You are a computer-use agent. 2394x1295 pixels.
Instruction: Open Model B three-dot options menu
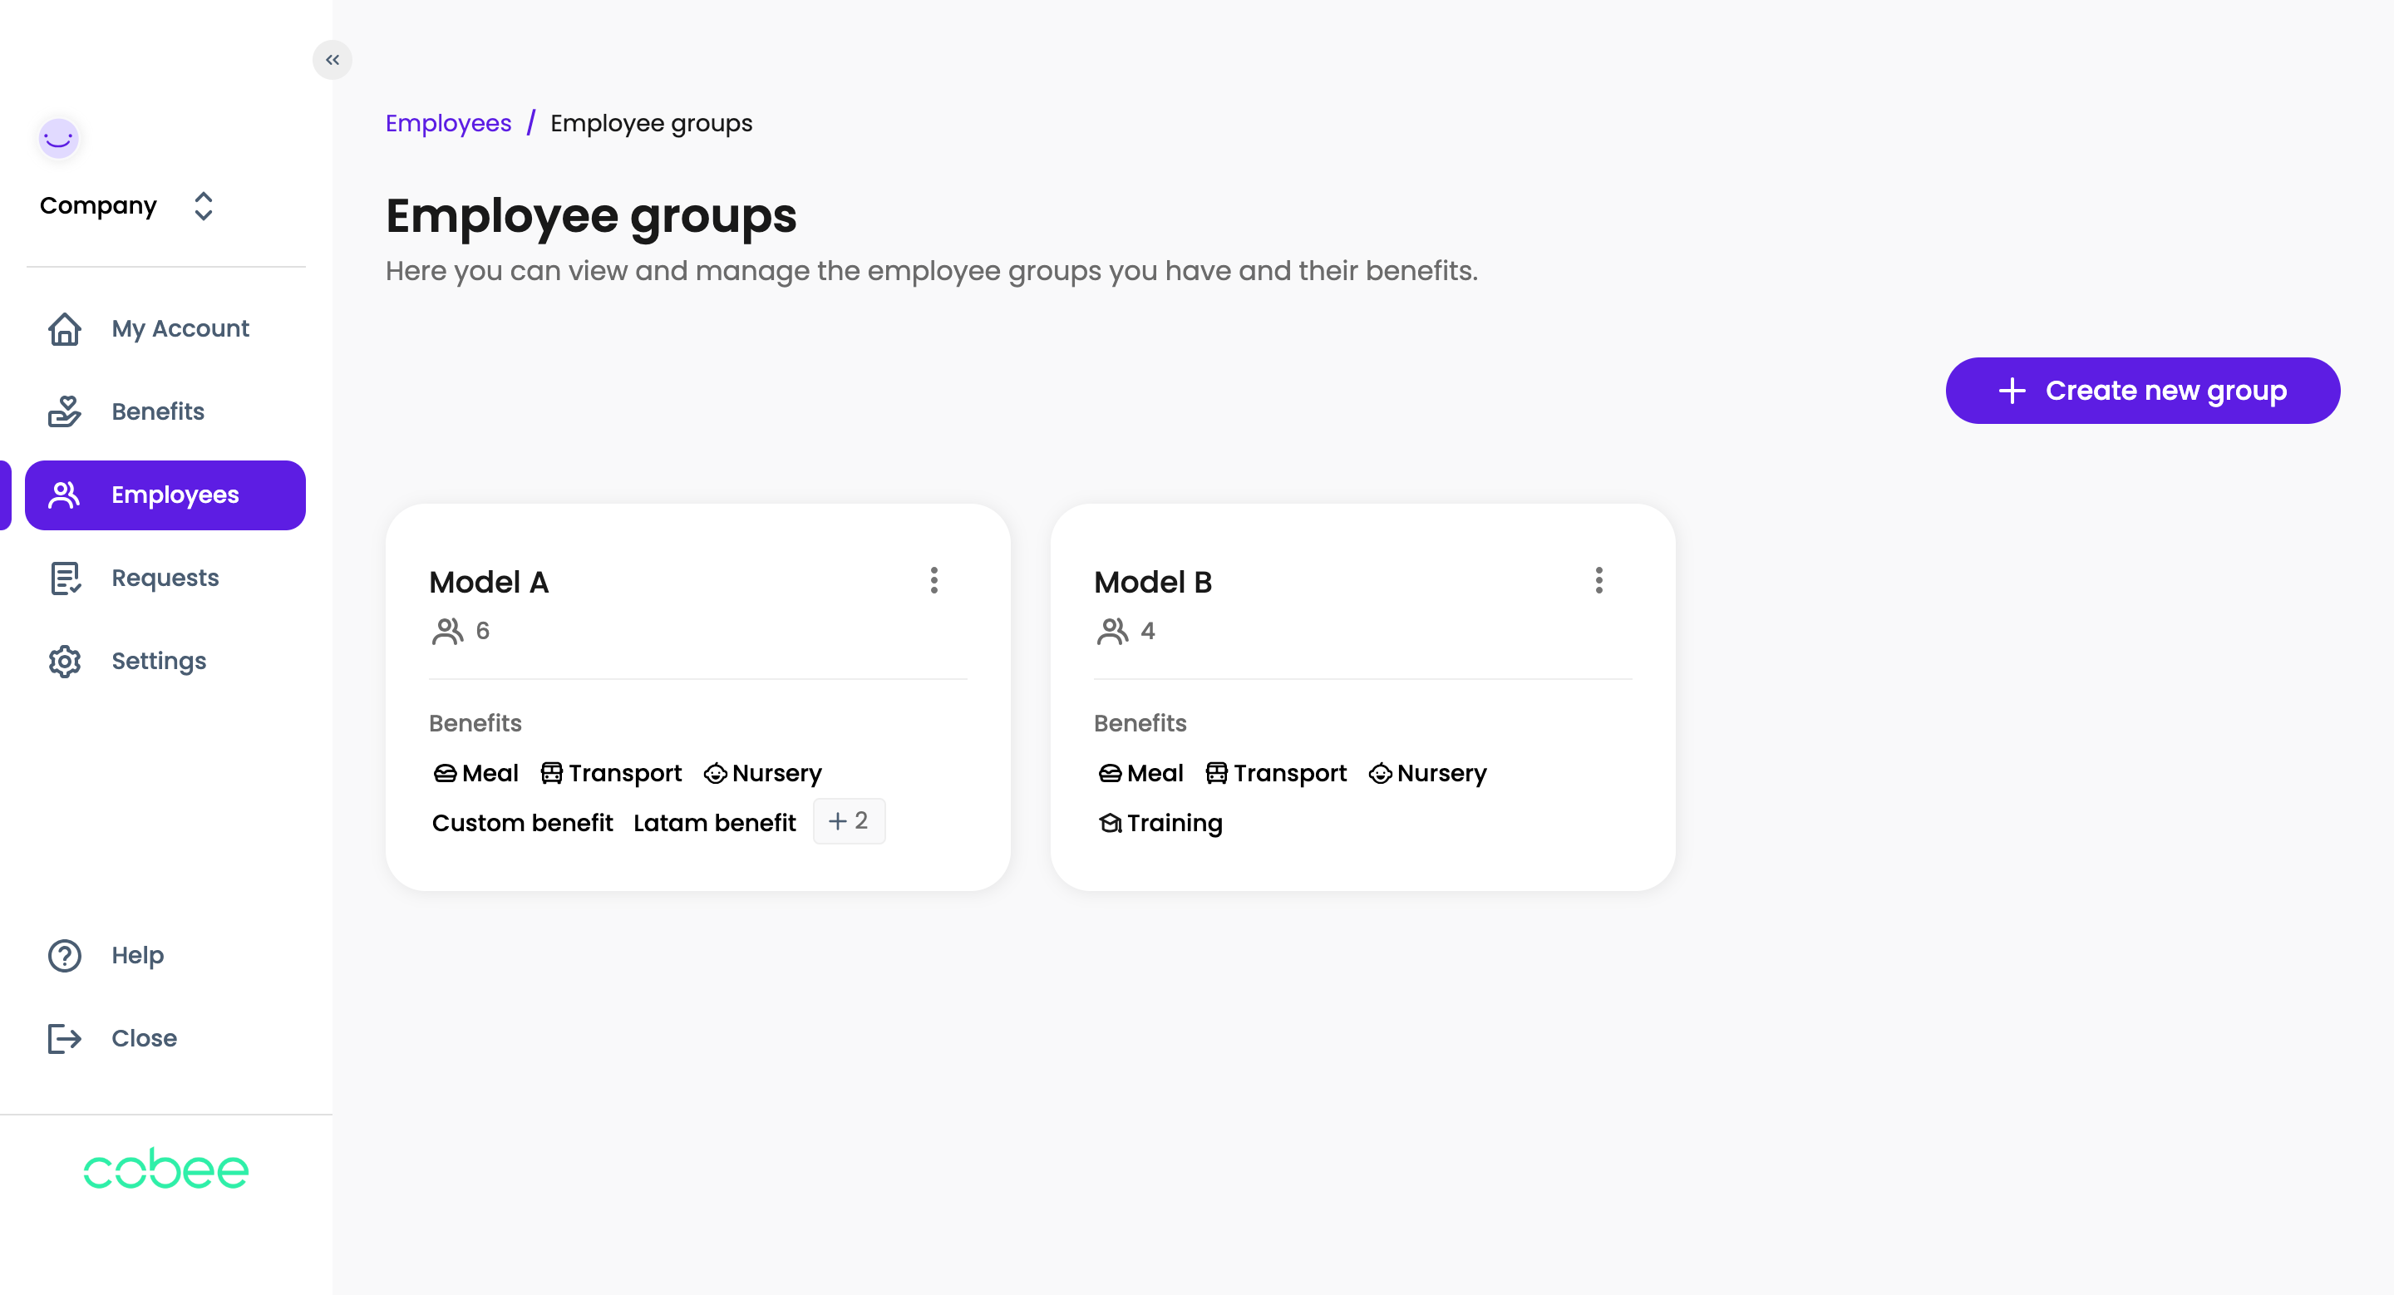1598,581
